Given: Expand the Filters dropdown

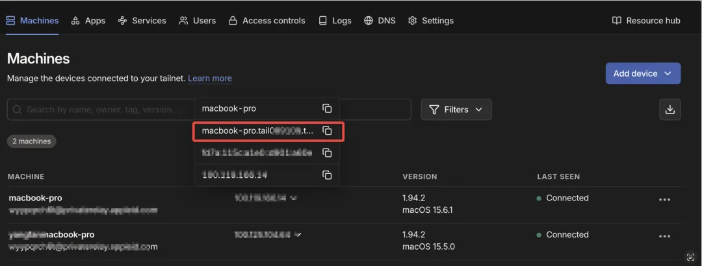Looking at the screenshot, I should 456,110.
